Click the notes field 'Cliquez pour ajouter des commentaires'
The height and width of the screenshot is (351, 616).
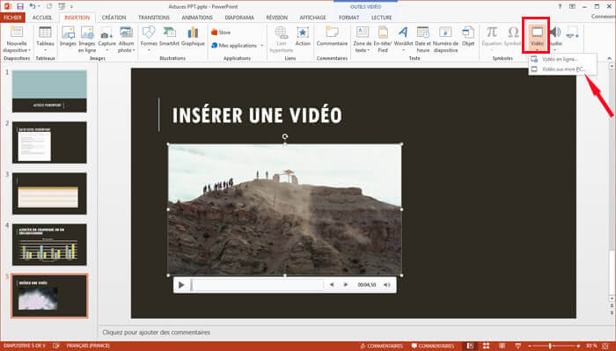[x=157, y=333]
